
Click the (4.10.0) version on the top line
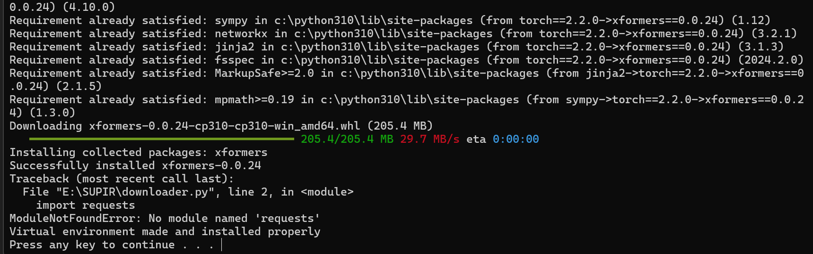[x=89, y=7]
